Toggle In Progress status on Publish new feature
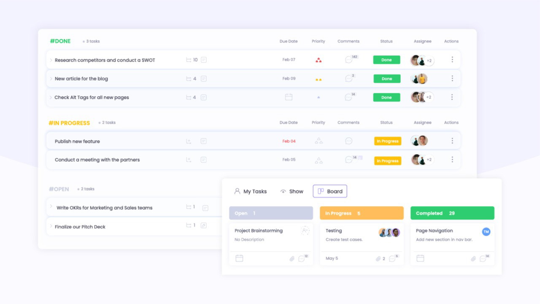Screen dimensions: 540x304 pos(387,141)
